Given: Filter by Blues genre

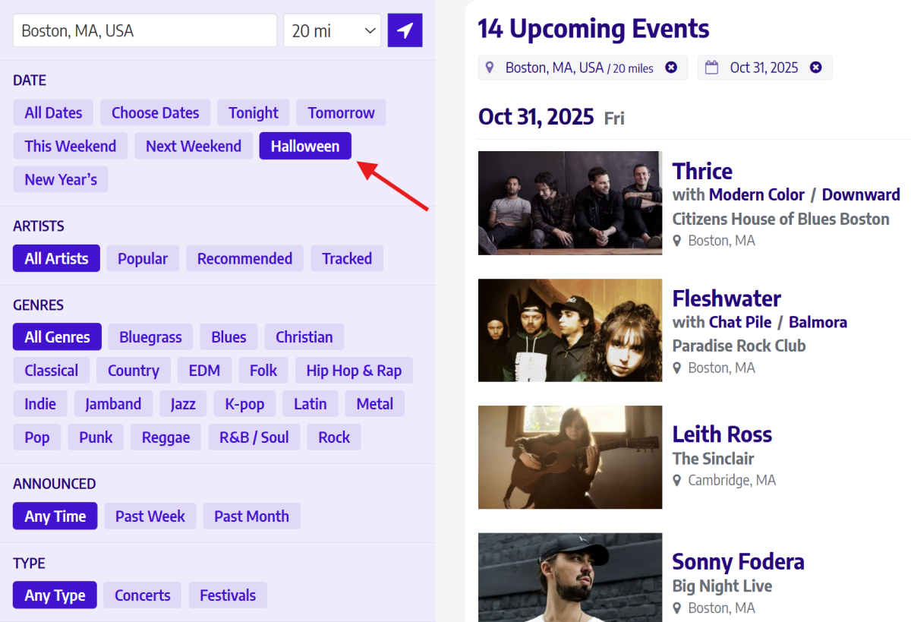Looking at the screenshot, I should click(229, 337).
